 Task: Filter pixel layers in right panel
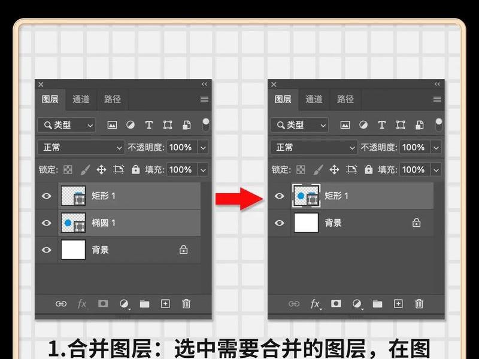345,125
